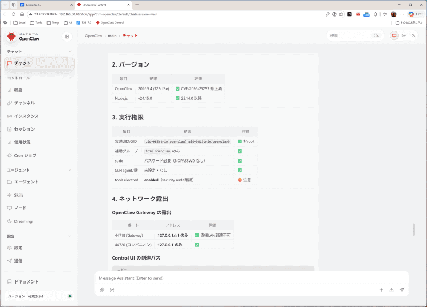Open Dreaming page
Viewport: 427px width, 307px height.
pyautogui.click(x=39, y=221)
